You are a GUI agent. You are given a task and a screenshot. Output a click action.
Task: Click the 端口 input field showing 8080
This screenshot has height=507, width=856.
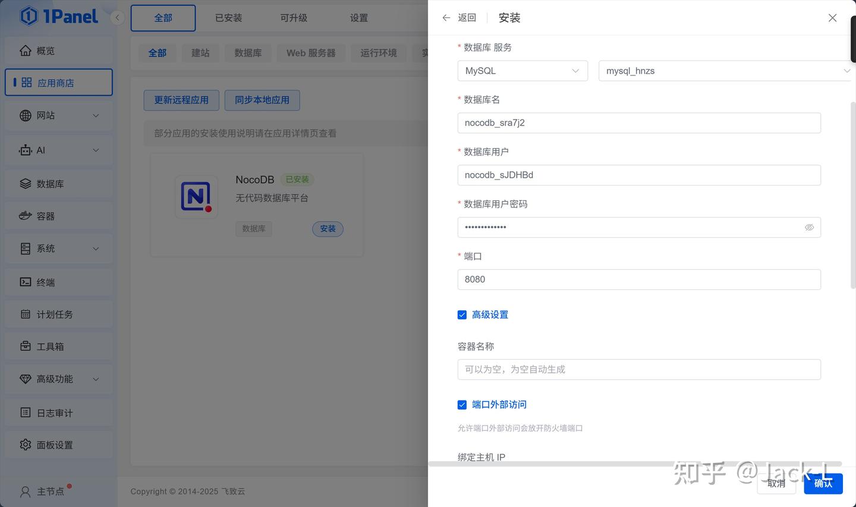(x=638, y=279)
